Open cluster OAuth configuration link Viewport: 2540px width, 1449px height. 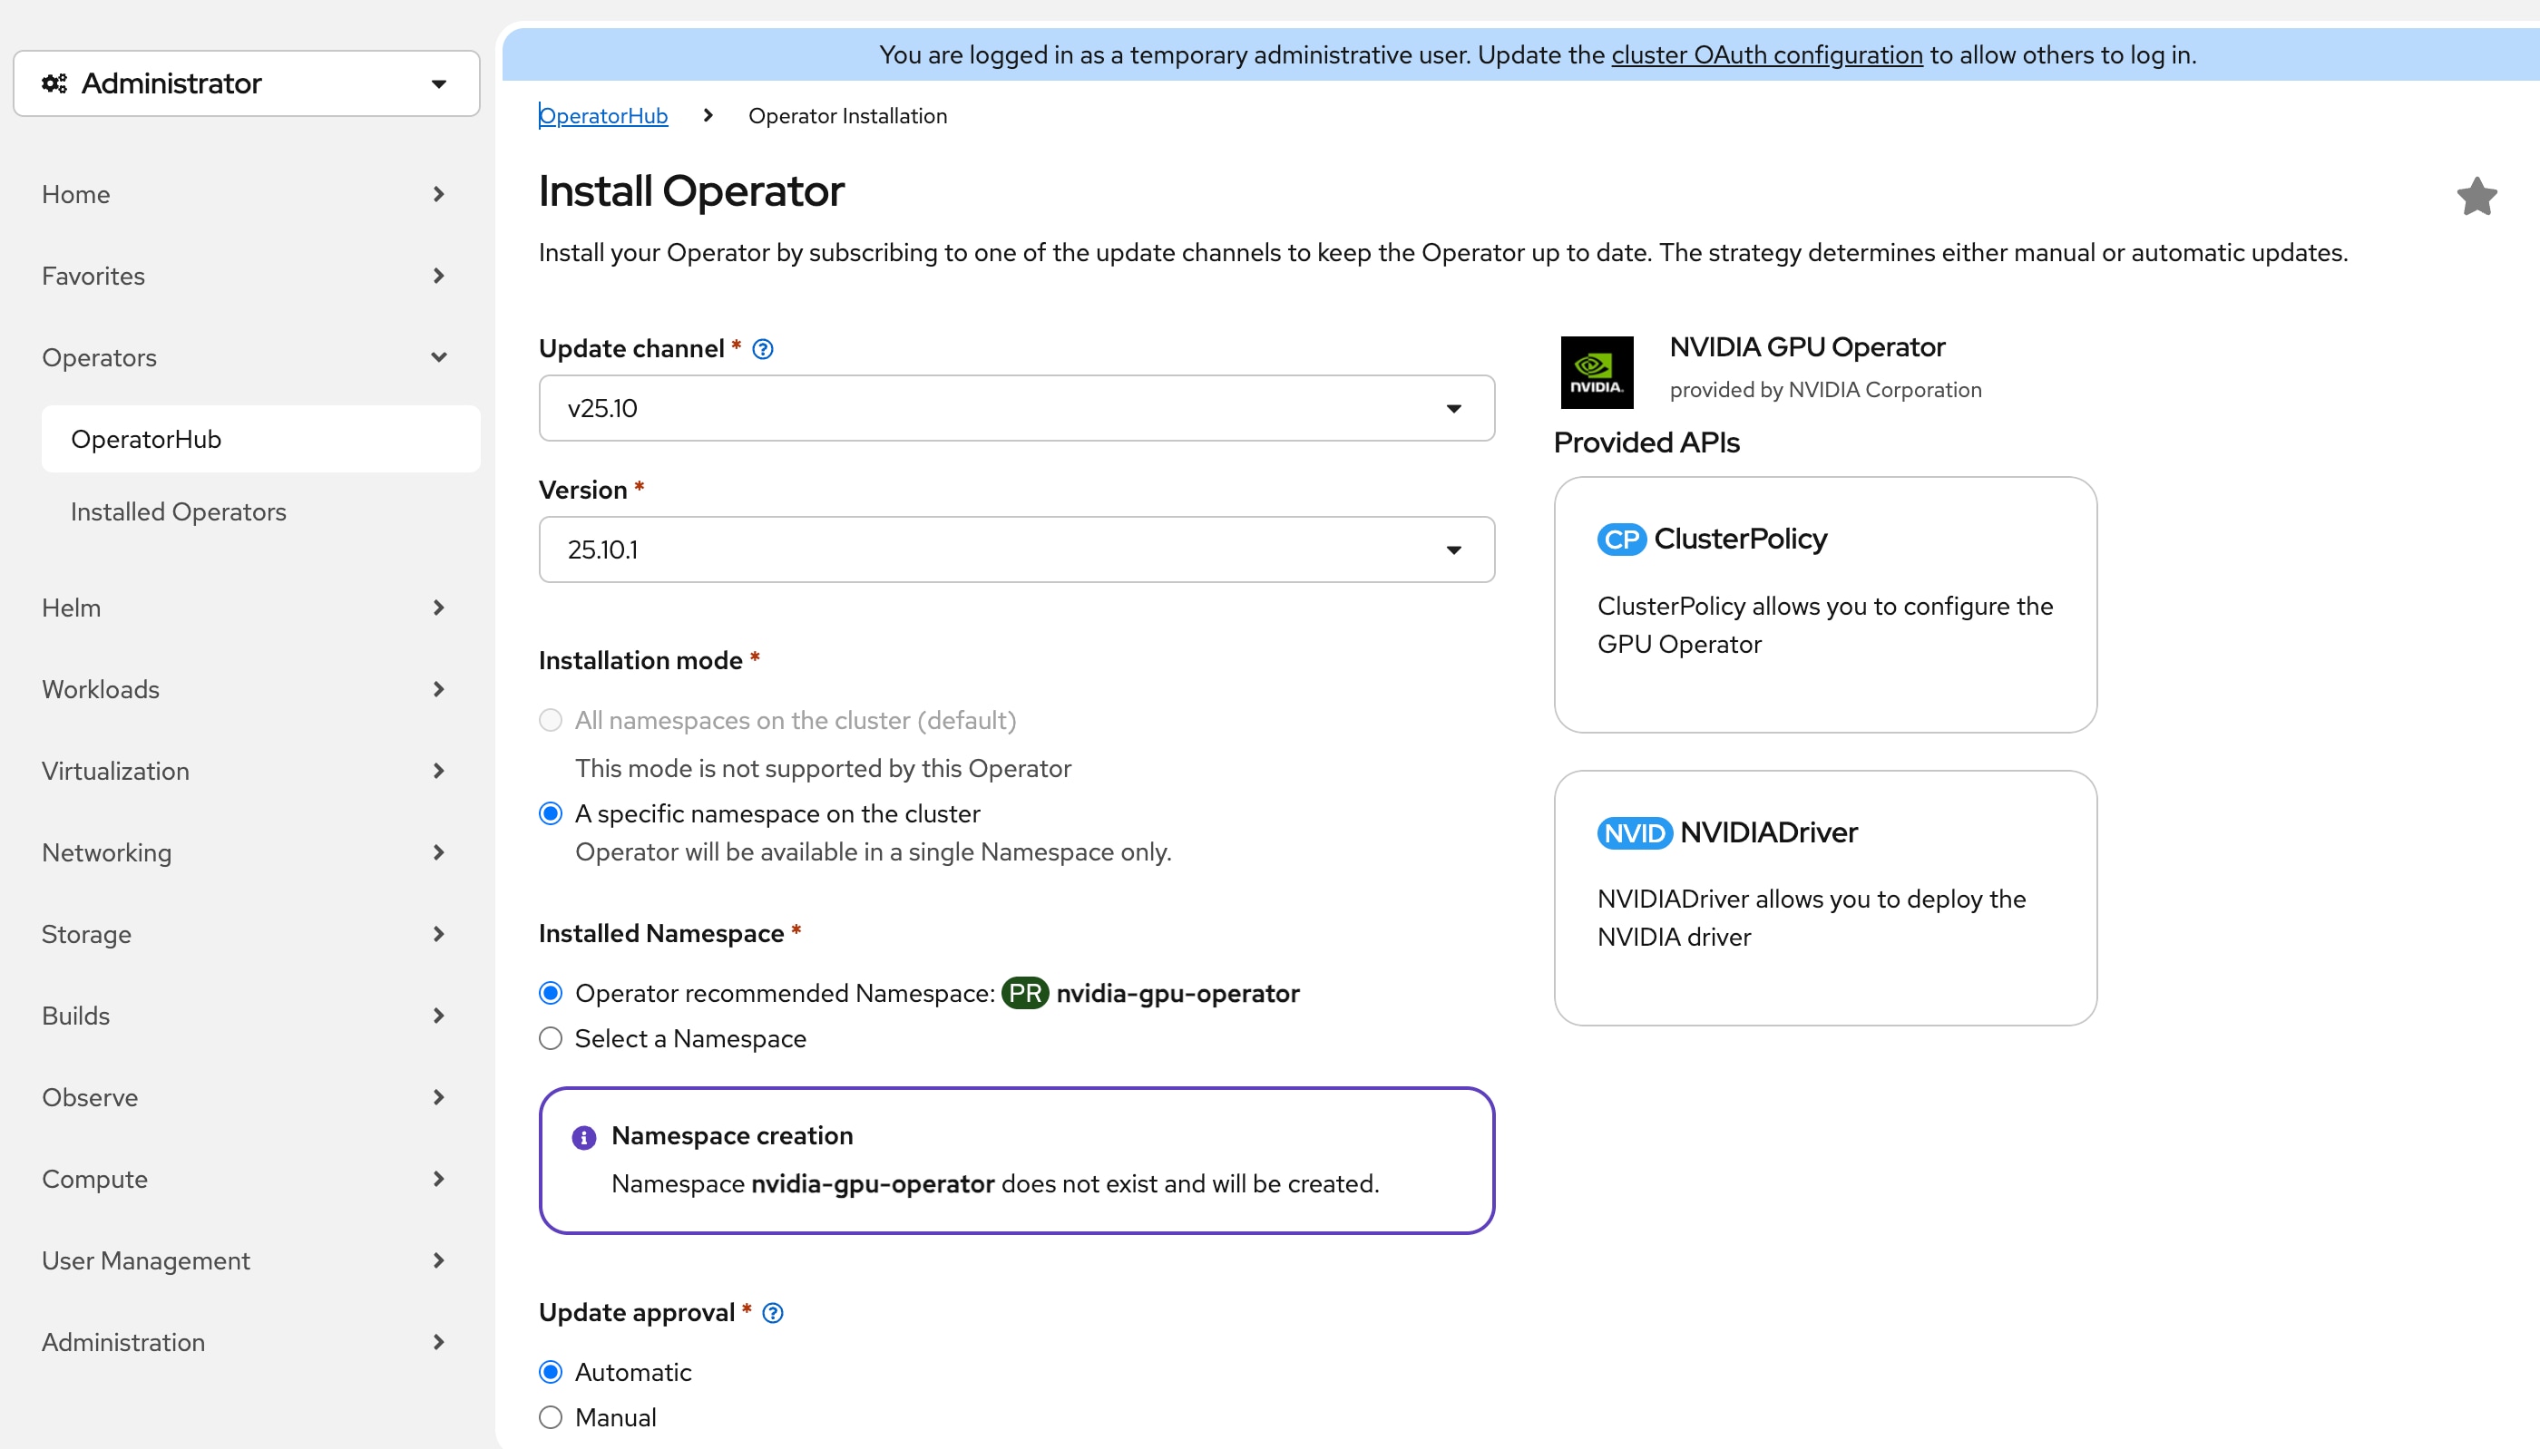click(x=1766, y=54)
